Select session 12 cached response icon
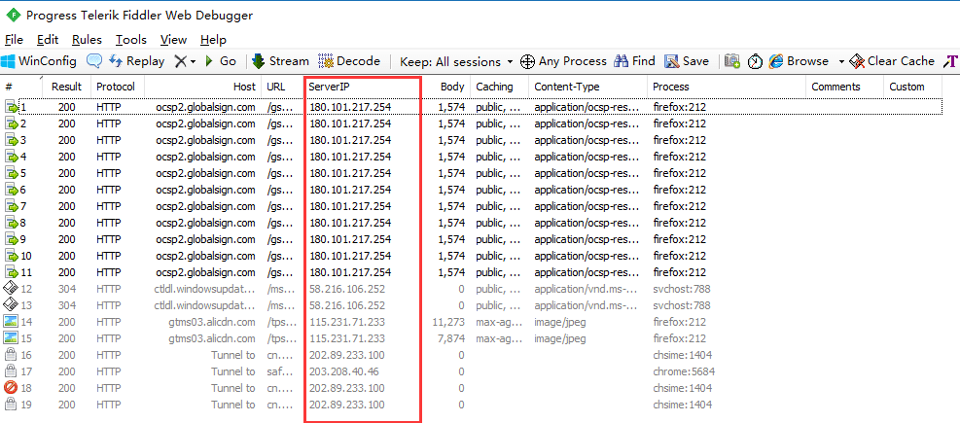This screenshot has height=423, width=960. pyautogui.click(x=12, y=289)
